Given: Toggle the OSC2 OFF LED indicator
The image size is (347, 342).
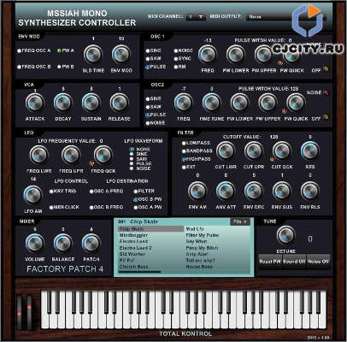Looking at the screenshot, I should point(326,117).
